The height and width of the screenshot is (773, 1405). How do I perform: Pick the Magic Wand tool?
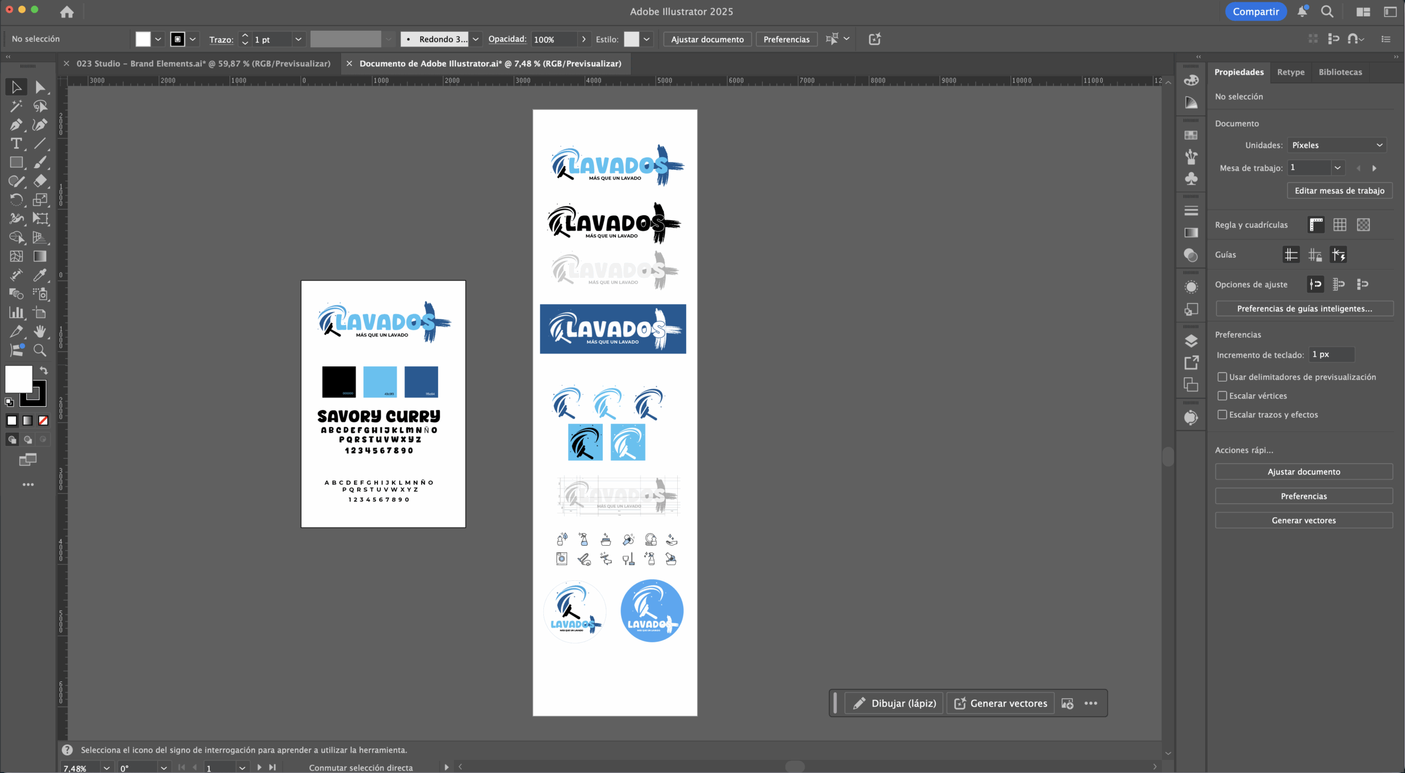tap(16, 106)
